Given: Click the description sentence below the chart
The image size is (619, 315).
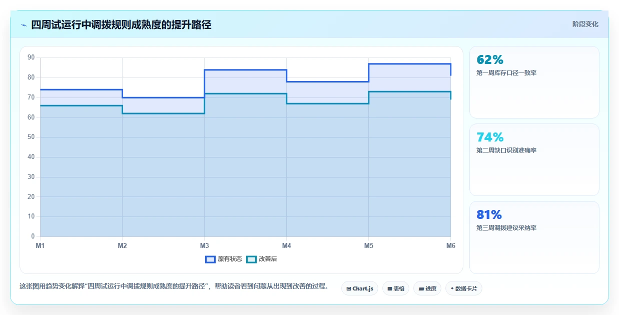Looking at the screenshot, I should pos(174,286).
